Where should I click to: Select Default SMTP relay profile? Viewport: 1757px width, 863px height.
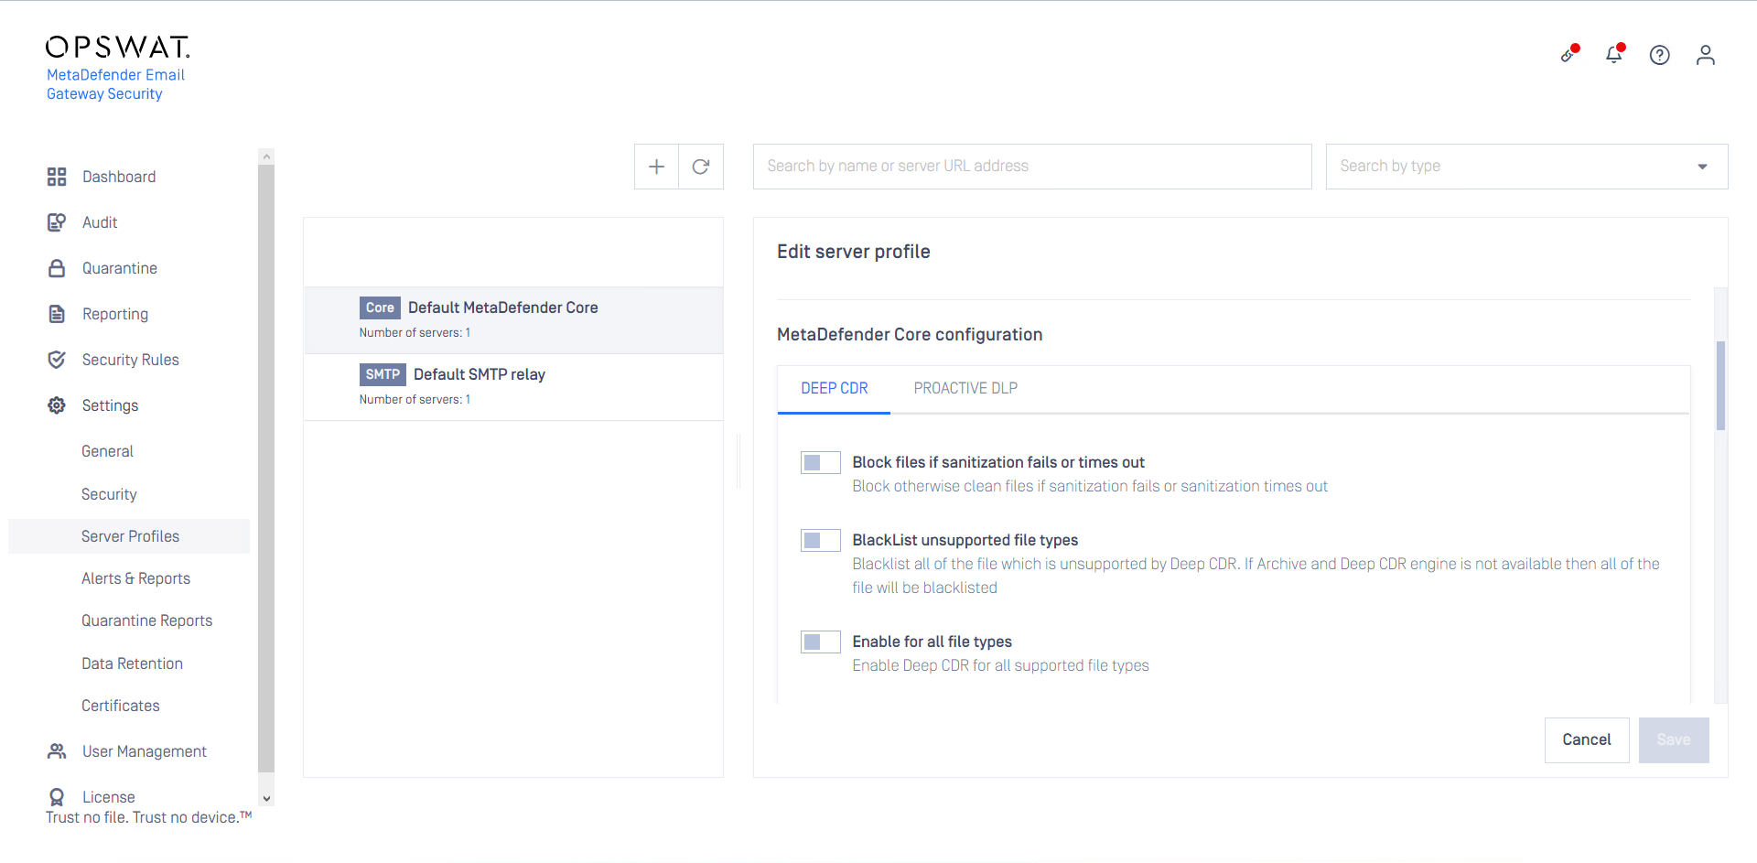coord(513,387)
